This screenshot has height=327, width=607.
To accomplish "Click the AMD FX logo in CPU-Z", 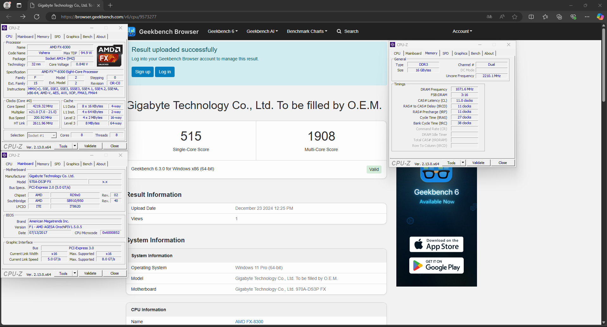I will pos(109,56).
